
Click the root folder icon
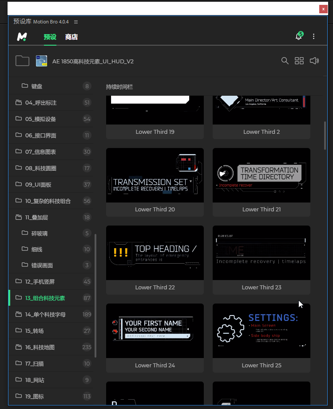23,61
